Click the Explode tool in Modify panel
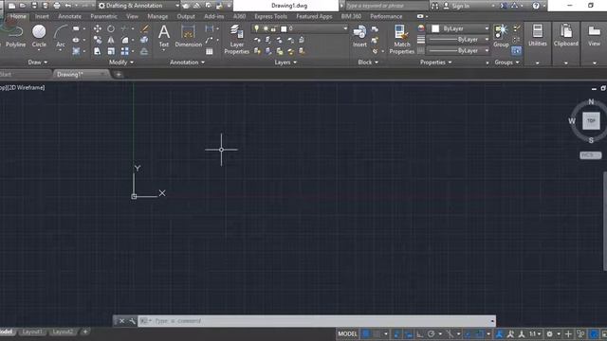This screenshot has height=341, width=607. [x=144, y=40]
